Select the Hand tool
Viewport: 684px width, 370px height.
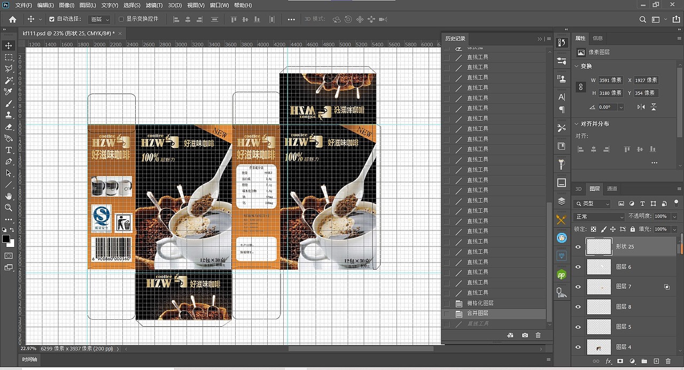coord(9,196)
